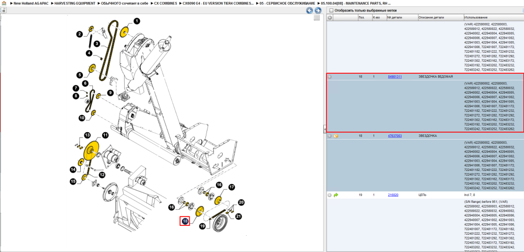Add part 47637003 with its plus icon
Screen dimensions: 524x252
(330, 136)
